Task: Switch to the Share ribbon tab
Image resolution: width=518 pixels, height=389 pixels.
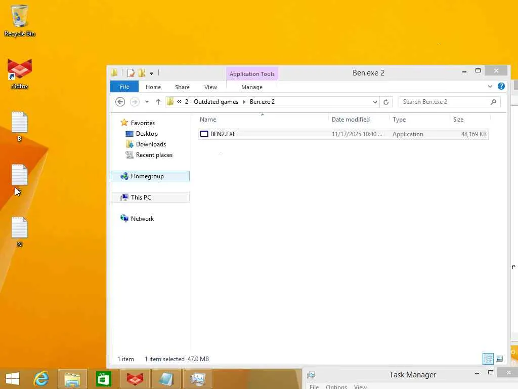Action: coord(182,87)
